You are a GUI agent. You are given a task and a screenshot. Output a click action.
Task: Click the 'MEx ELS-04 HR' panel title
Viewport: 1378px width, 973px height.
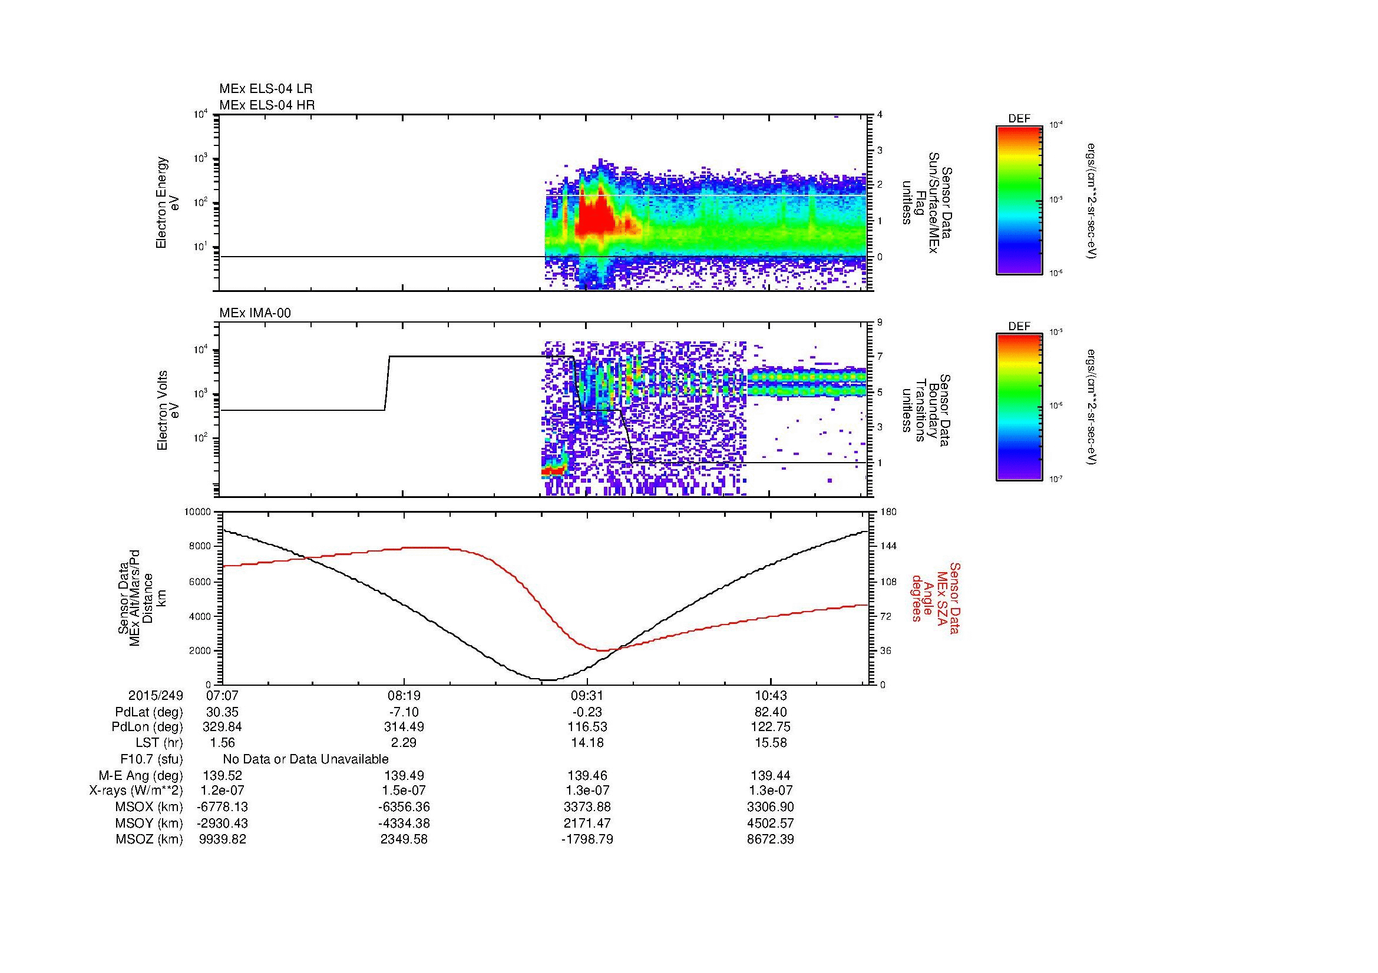267,105
